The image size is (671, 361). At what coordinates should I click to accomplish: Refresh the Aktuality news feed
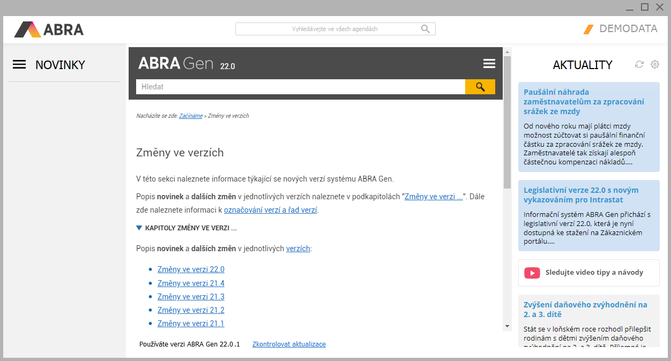coord(639,64)
